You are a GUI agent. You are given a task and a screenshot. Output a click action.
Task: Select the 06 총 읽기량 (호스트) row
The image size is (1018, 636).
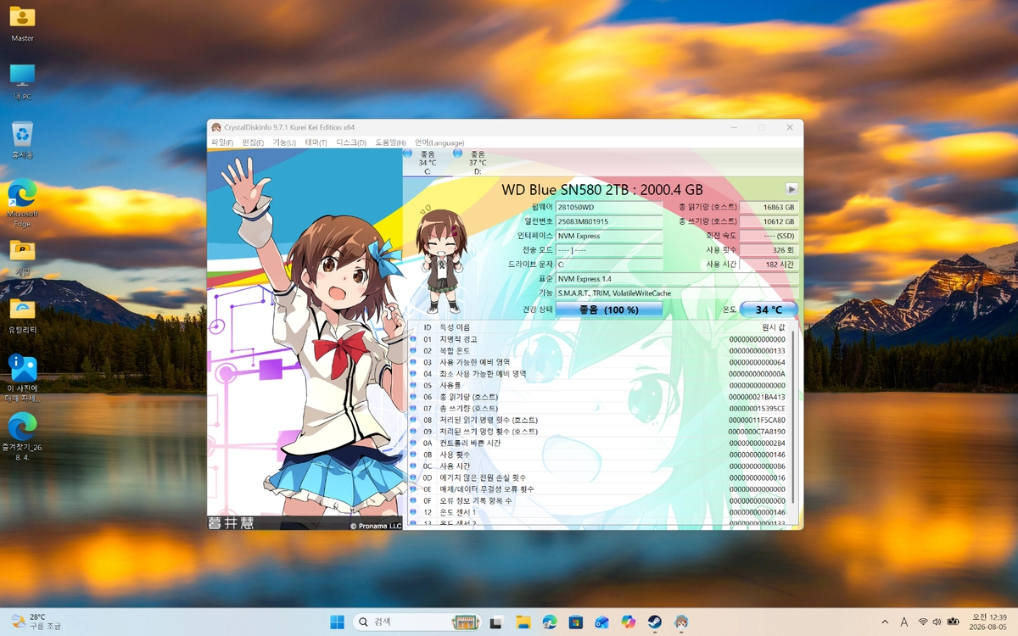click(598, 397)
